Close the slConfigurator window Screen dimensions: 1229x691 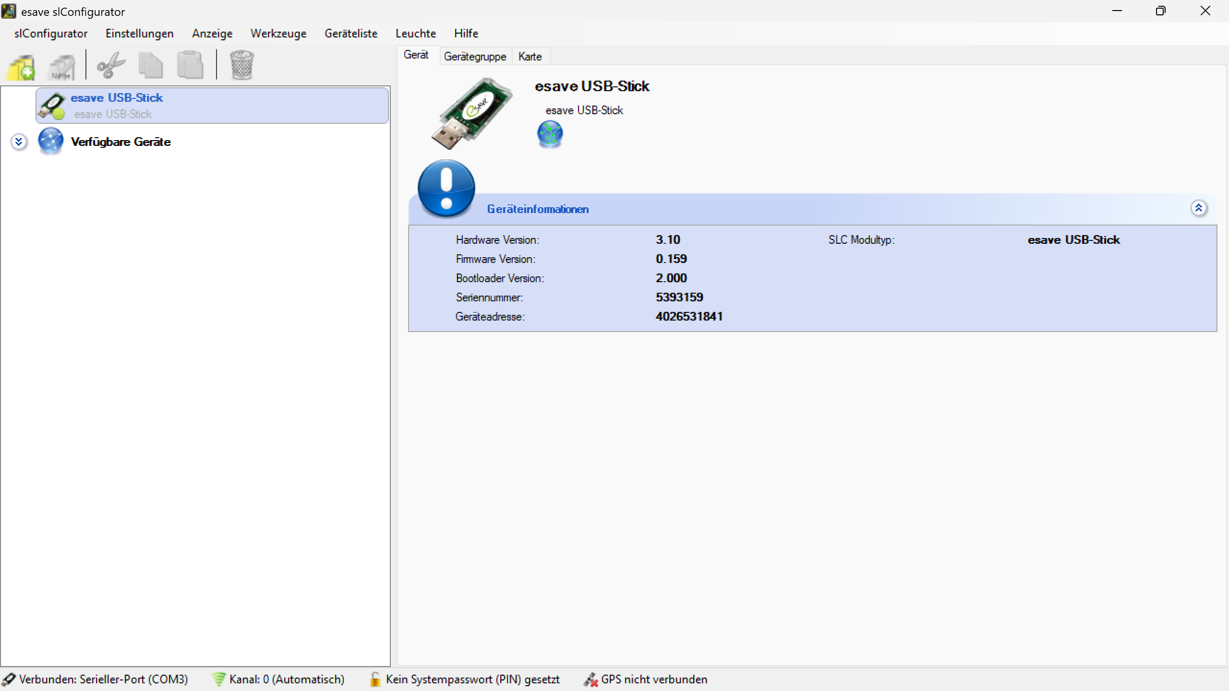coord(1205,11)
